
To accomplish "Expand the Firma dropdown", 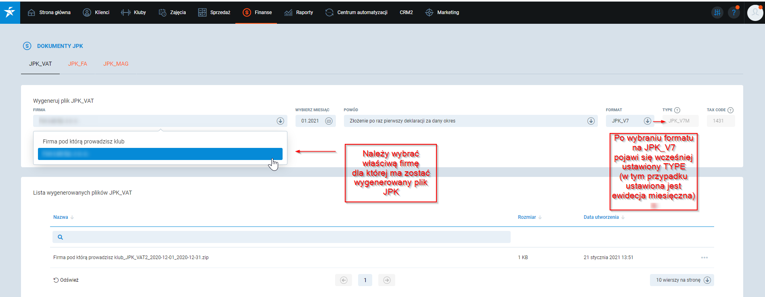I will (x=280, y=121).
